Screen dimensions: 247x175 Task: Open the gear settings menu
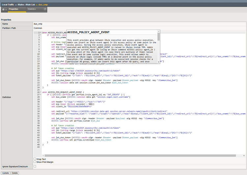(x=4, y=9)
